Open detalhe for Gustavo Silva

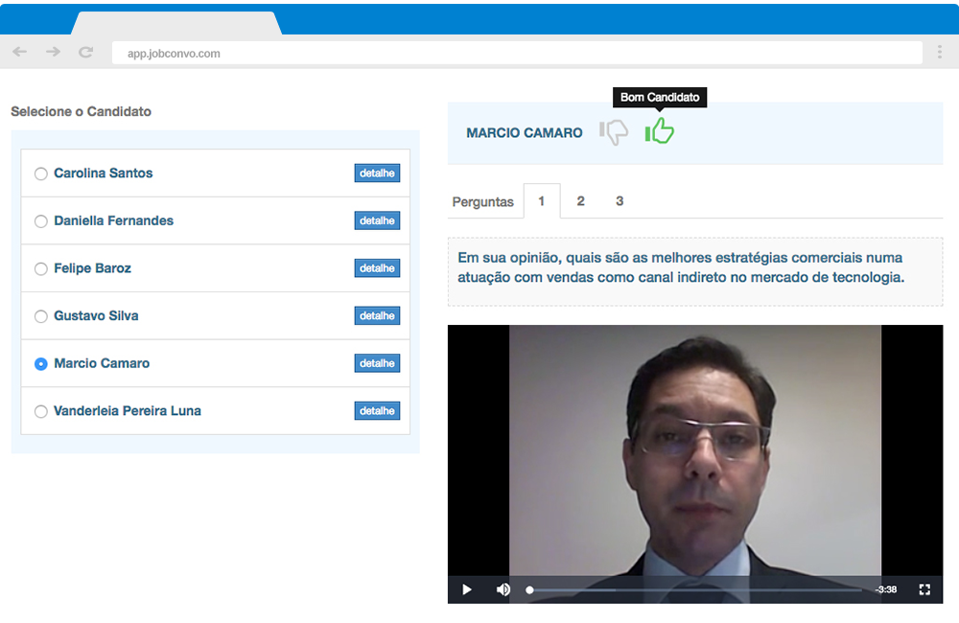(x=377, y=316)
